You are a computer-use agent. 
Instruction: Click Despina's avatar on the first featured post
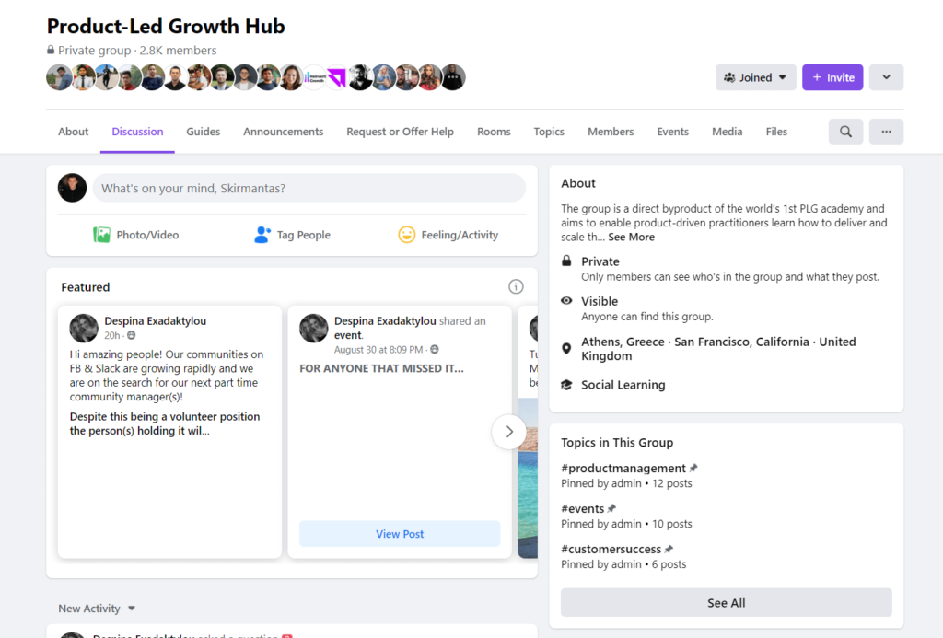pyautogui.click(x=84, y=328)
